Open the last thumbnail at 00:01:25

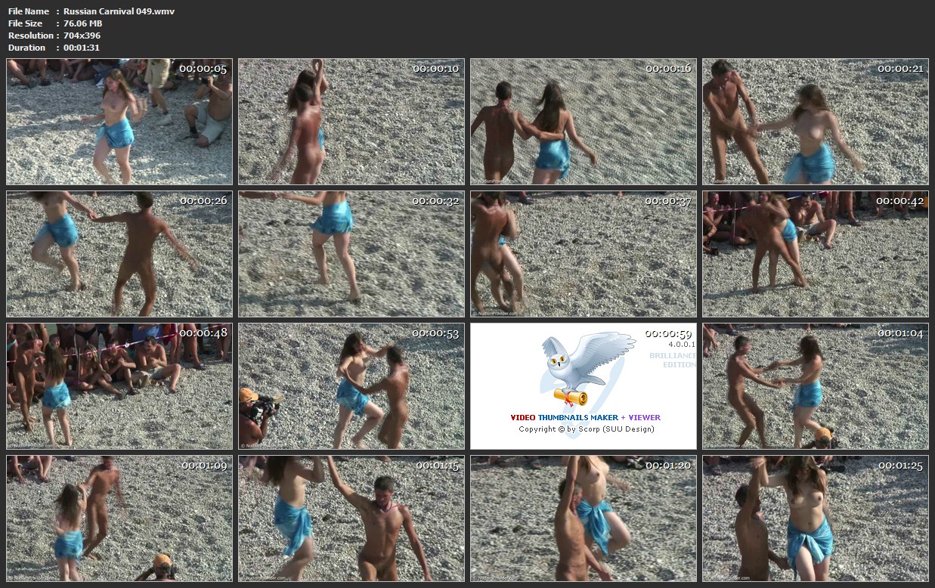tap(815, 518)
